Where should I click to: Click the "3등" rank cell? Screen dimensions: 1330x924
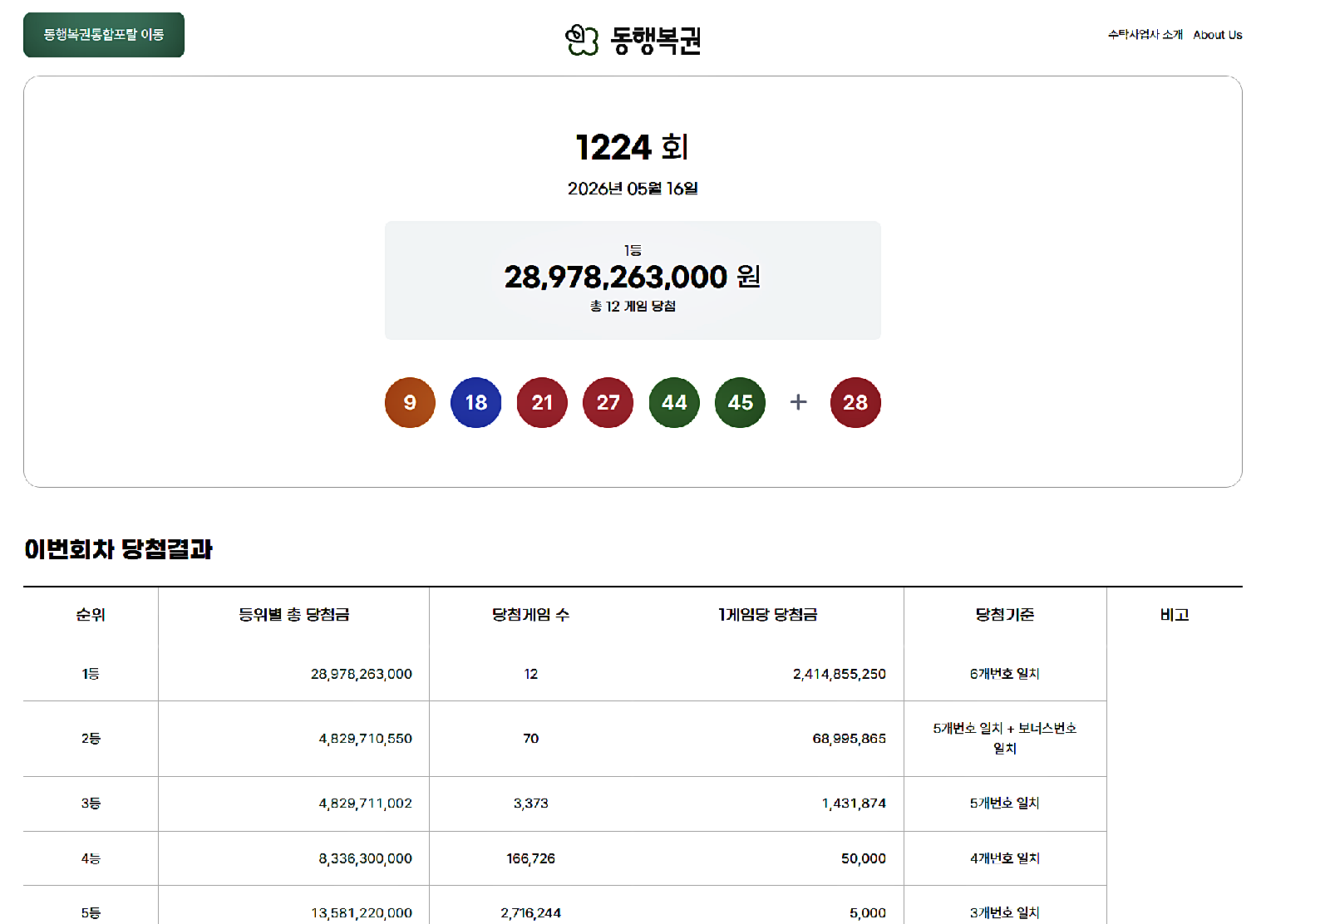point(91,804)
